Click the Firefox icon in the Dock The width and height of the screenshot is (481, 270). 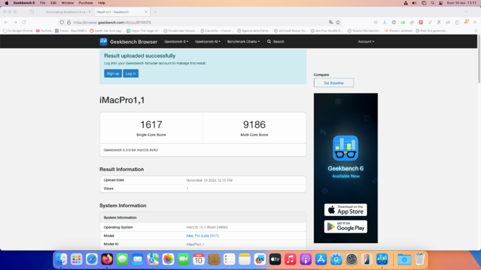107,259
